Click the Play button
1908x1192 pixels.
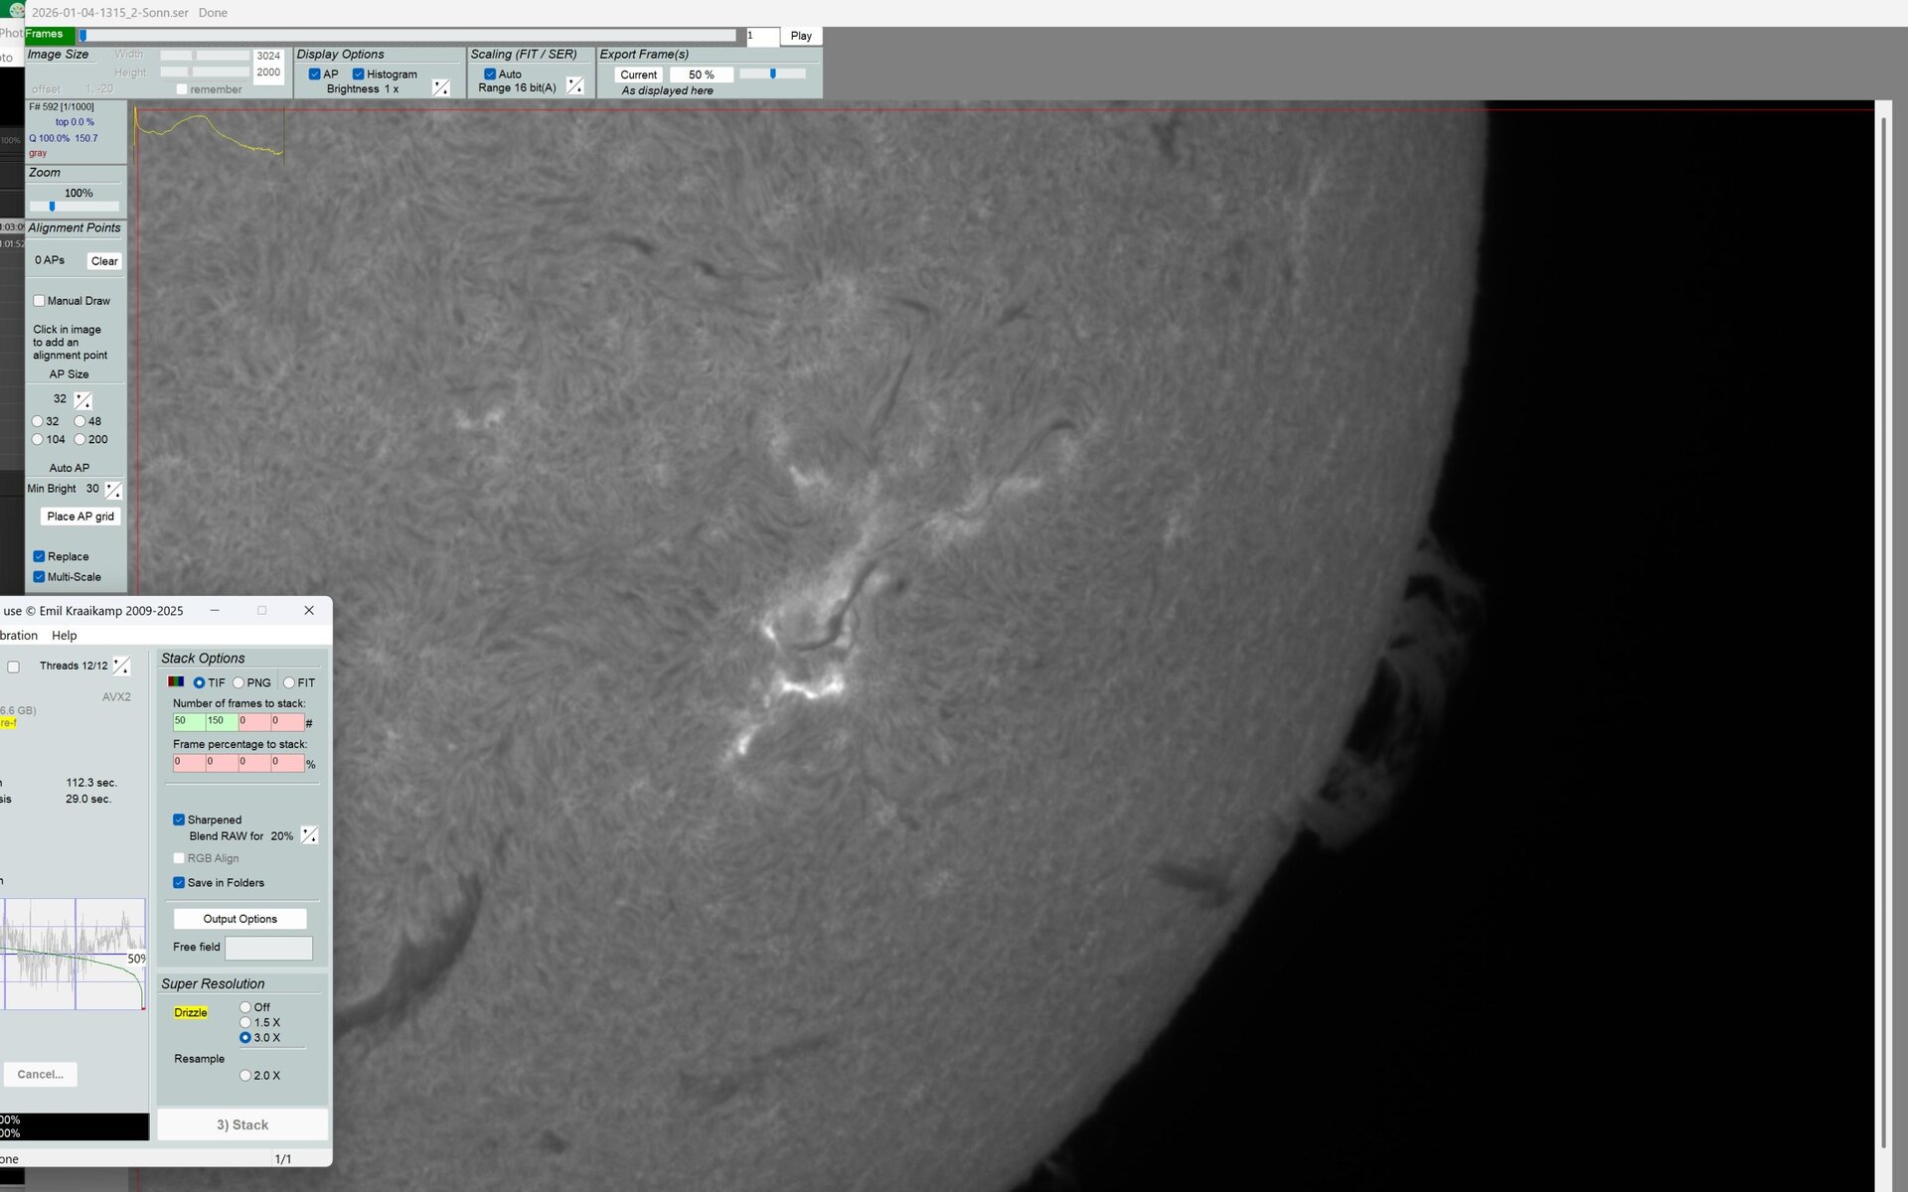pyautogui.click(x=801, y=36)
